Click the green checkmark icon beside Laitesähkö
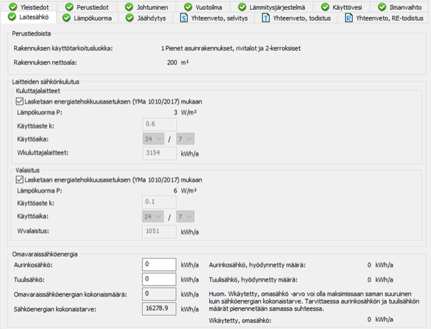 pos(12,17)
